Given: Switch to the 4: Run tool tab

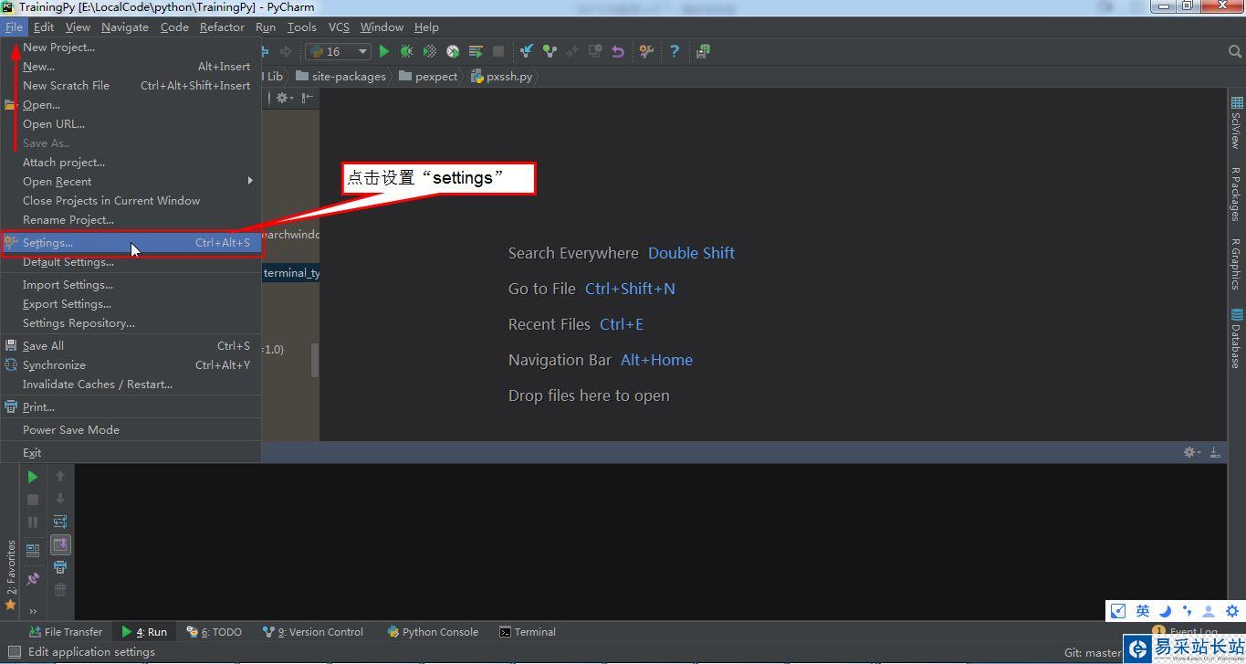Looking at the screenshot, I should pyautogui.click(x=145, y=632).
